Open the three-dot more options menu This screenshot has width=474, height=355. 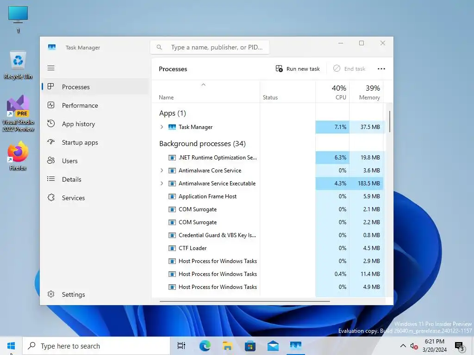pyautogui.click(x=381, y=69)
